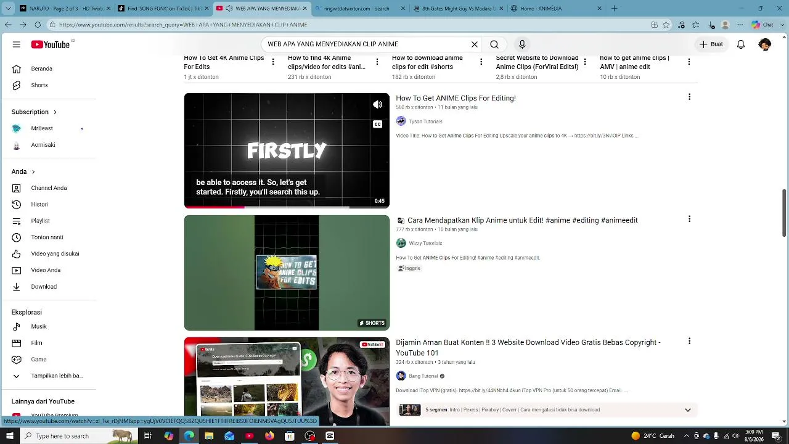Open the 'How To Get ANIME Clips For Editing!' thumbnail
Viewport: 789px width, 444px height.
(287, 150)
